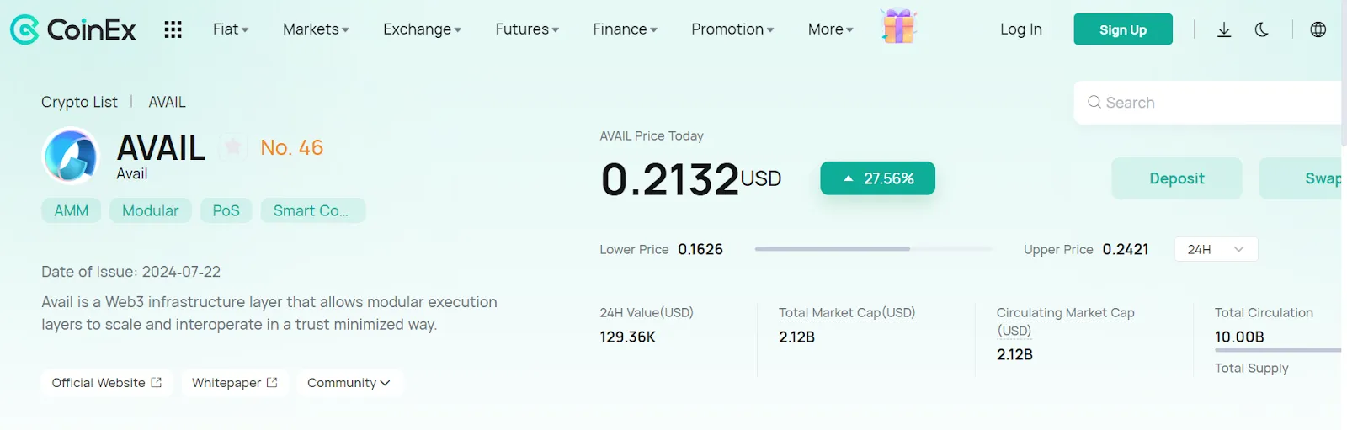
Task: Open the Markets dropdown menu
Action: (316, 29)
